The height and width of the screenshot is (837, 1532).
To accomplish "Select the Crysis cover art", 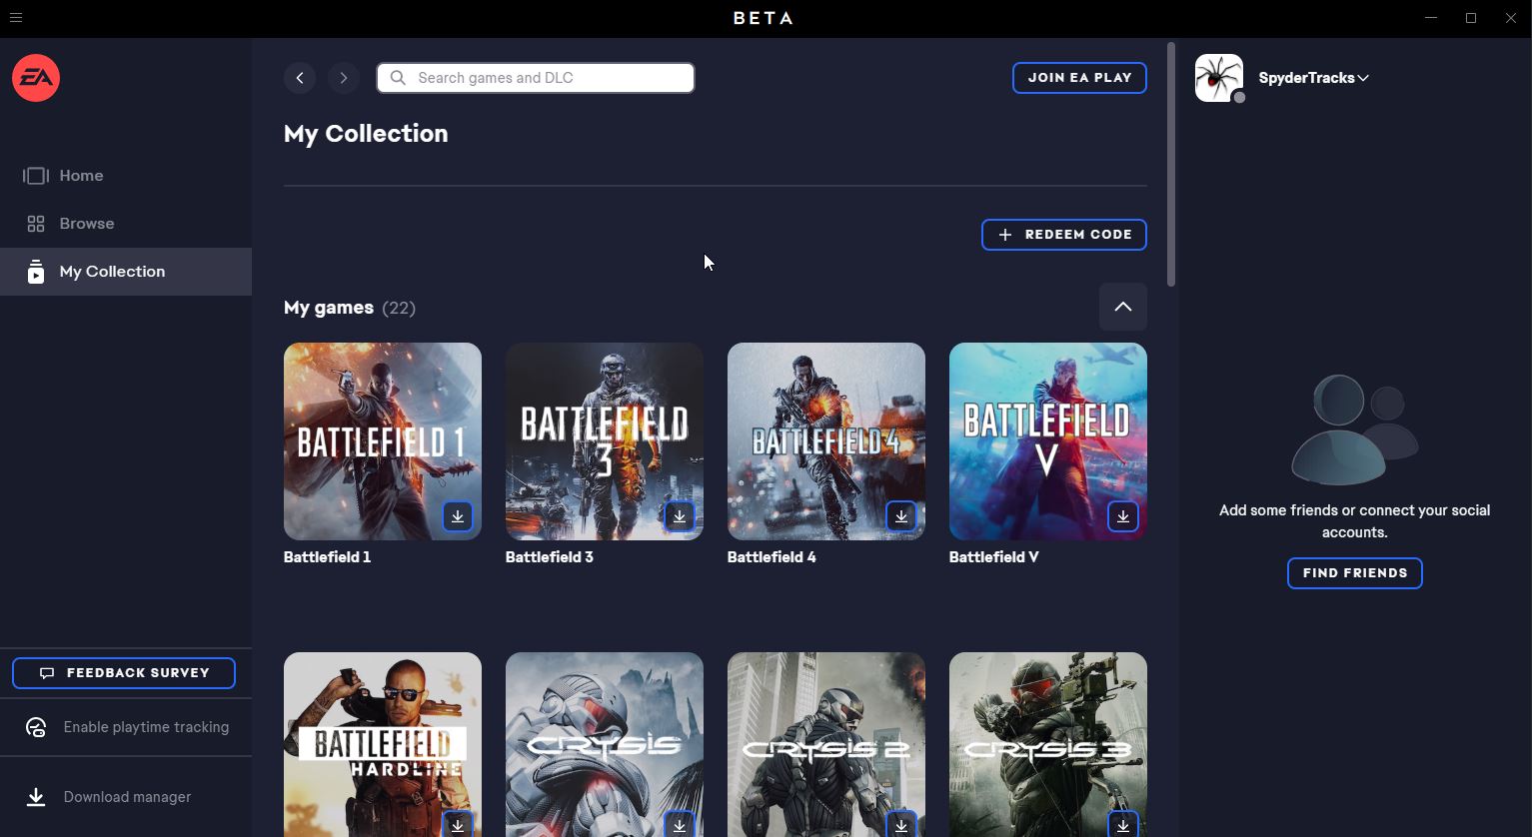I will (x=605, y=744).
